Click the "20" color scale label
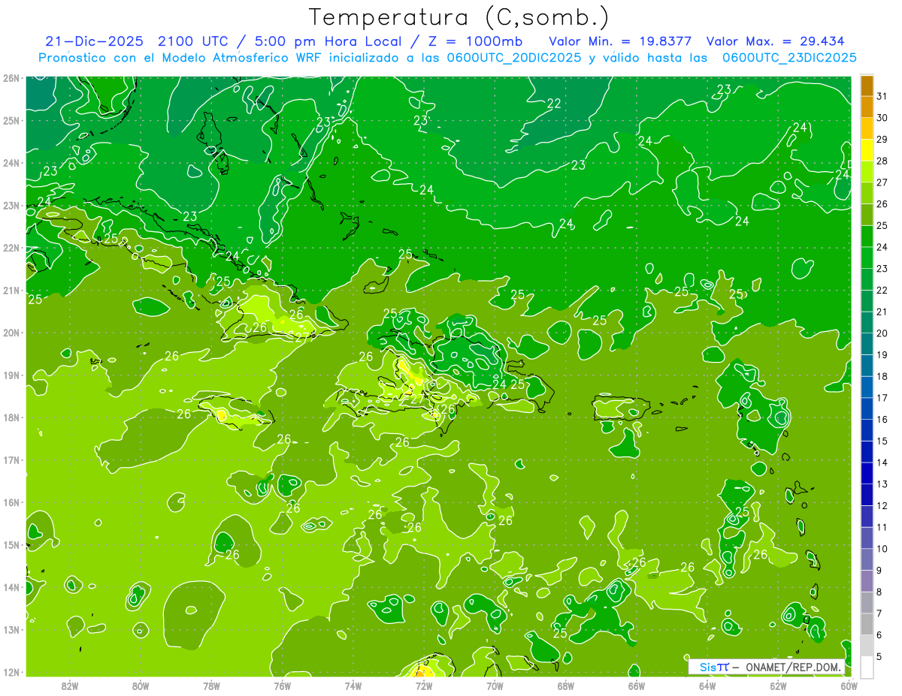 [882, 333]
